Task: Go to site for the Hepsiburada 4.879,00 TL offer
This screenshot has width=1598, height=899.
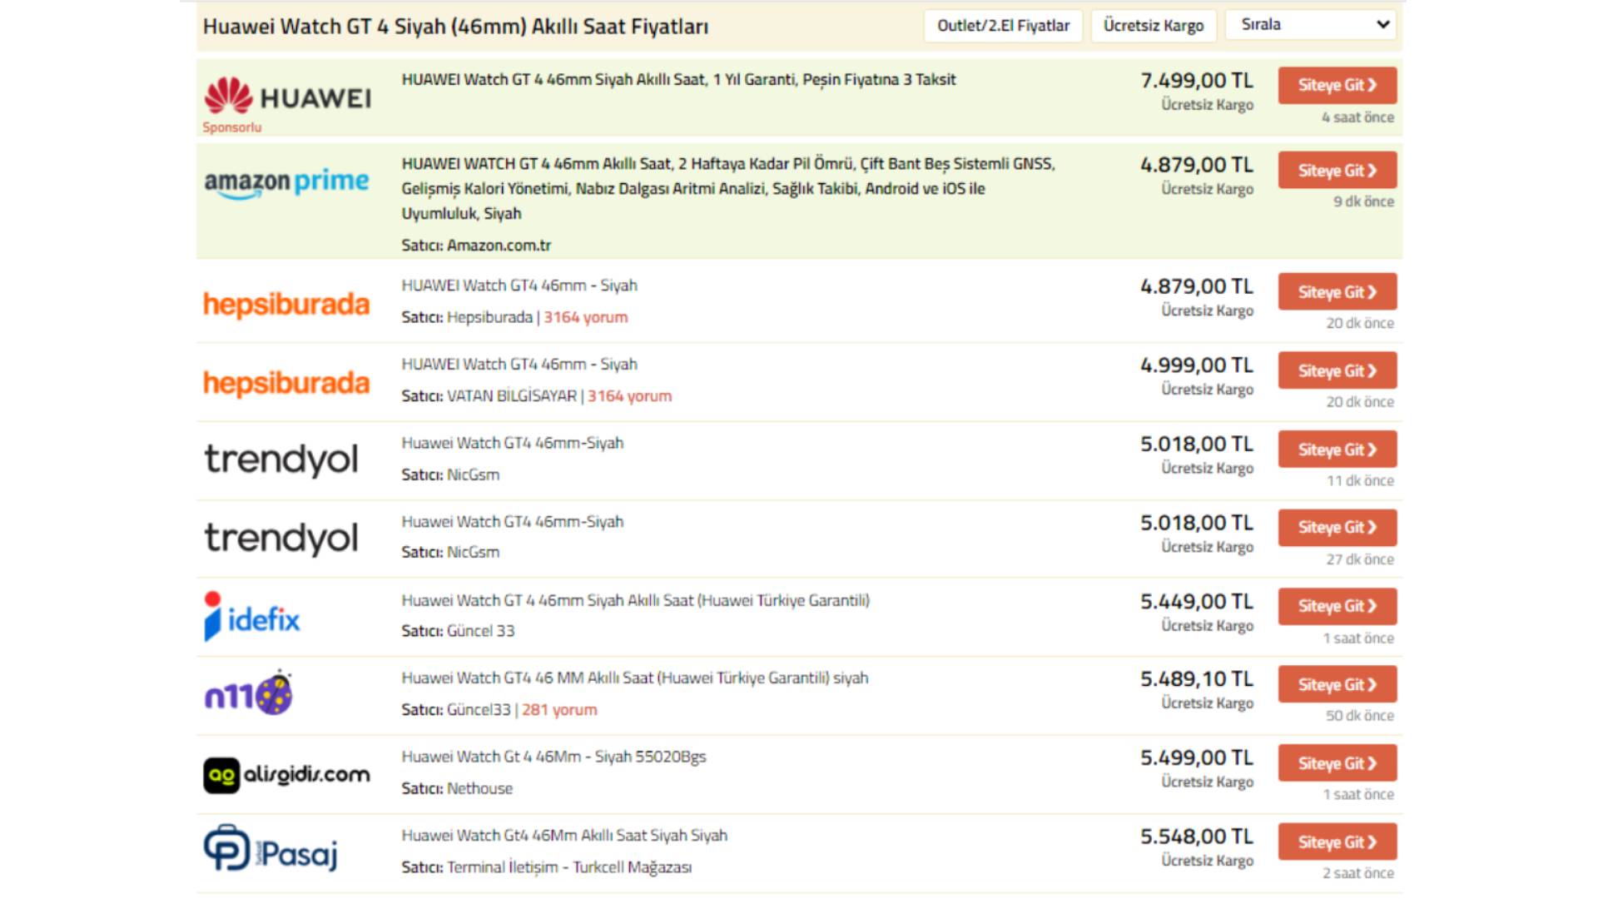Action: [1337, 292]
